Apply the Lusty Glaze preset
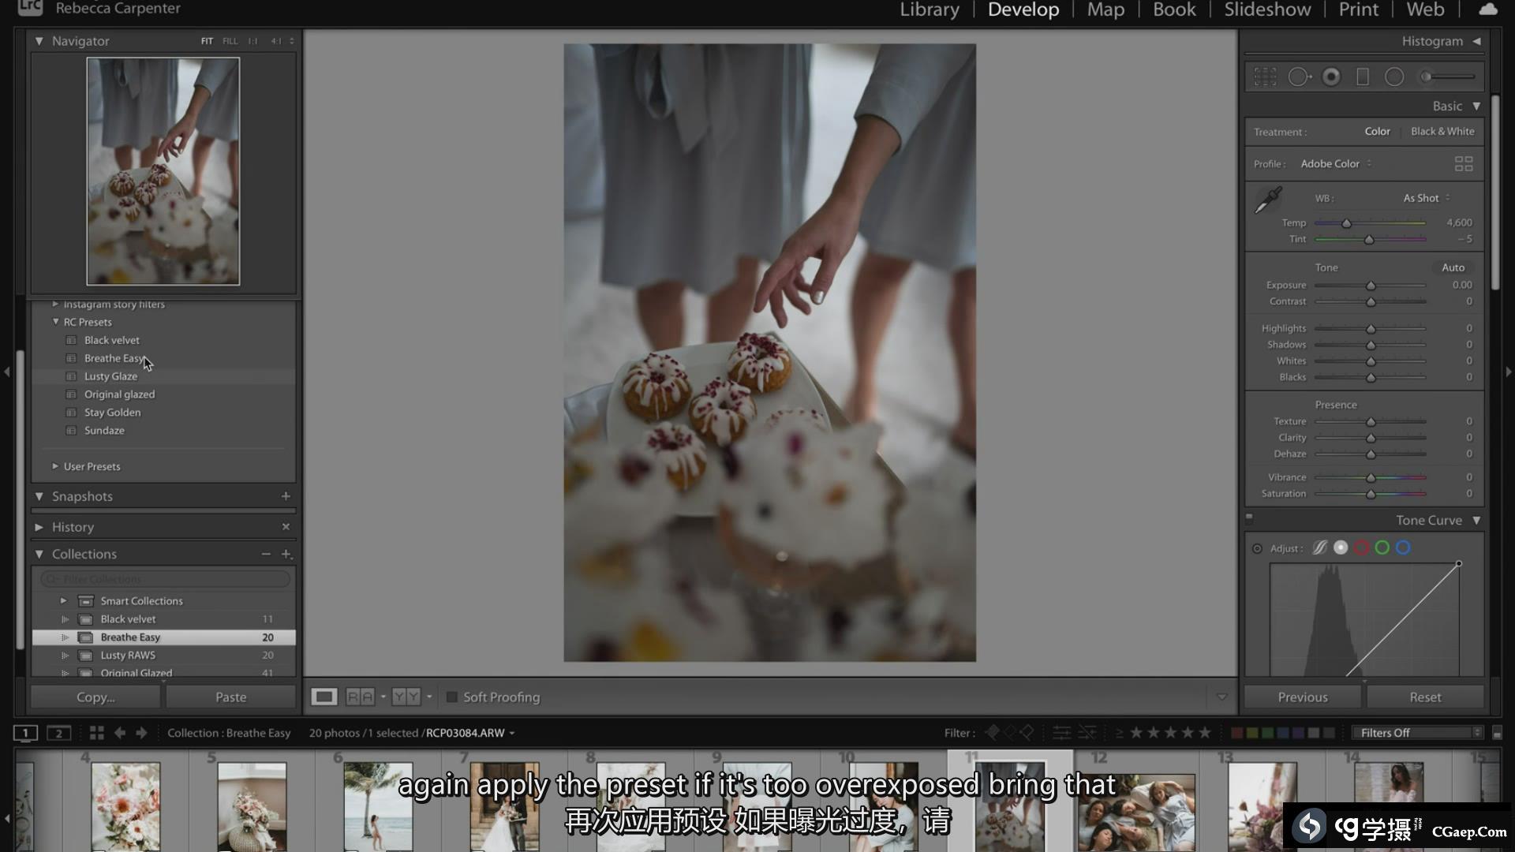The image size is (1515, 852). click(x=110, y=376)
